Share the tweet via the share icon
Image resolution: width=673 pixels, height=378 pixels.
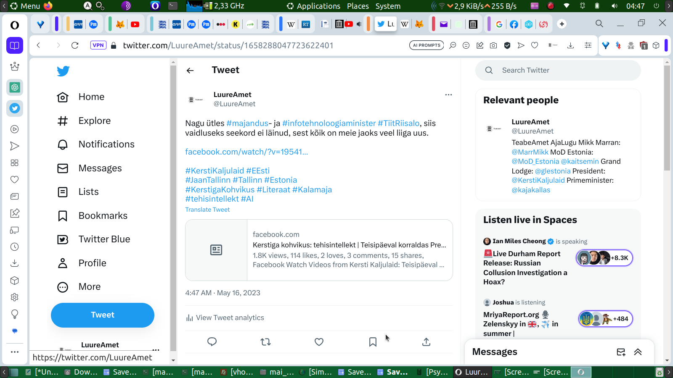[x=426, y=342]
